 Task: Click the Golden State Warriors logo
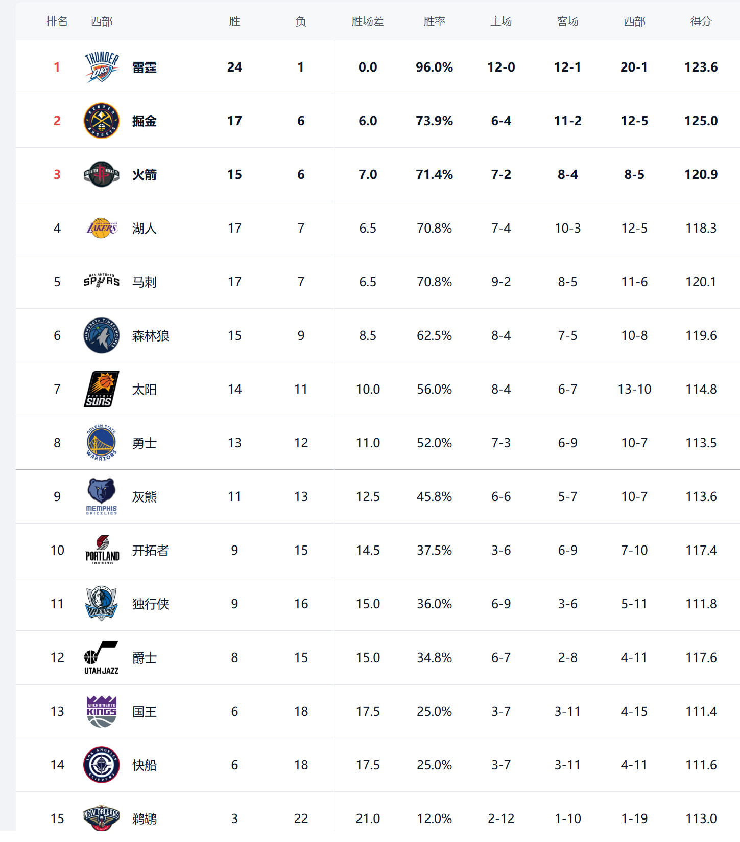[x=101, y=443]
